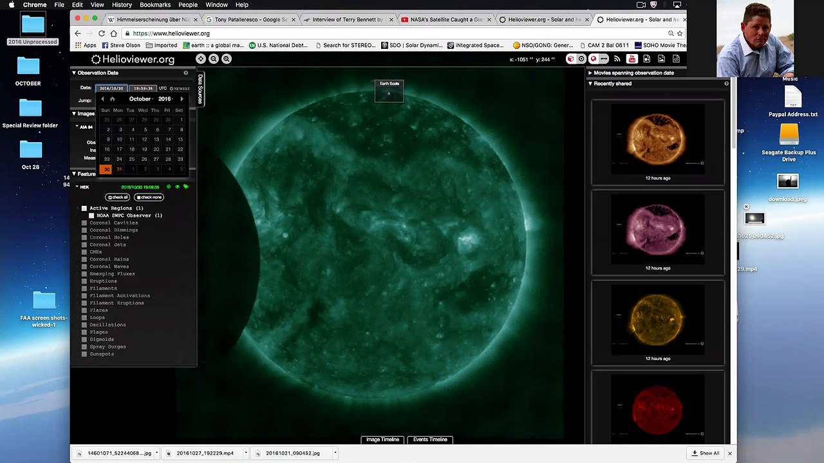Toggle Coronal Holes checkbox
Image resolution: width=824 pixels, height=463 pixels.
tap(84, 237)
